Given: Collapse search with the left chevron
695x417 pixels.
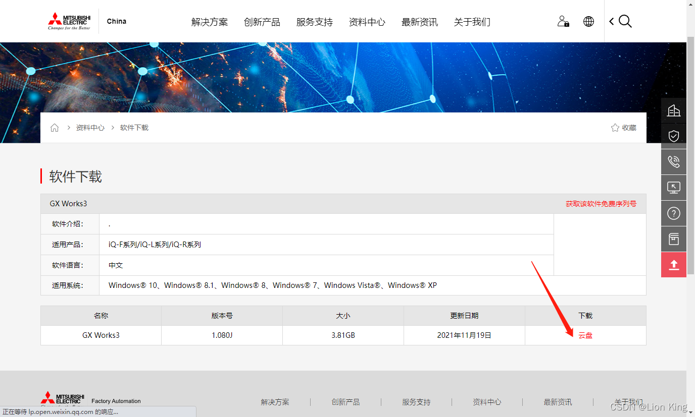Looking at the screenshot, I should (611, 21).
